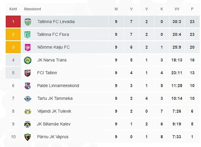
Task: Click the Tallinna FC Levadia club logo
Action: click(x=28, y=22)
